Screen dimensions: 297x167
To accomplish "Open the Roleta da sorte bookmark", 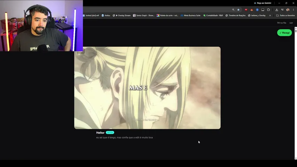I will 167,16.
